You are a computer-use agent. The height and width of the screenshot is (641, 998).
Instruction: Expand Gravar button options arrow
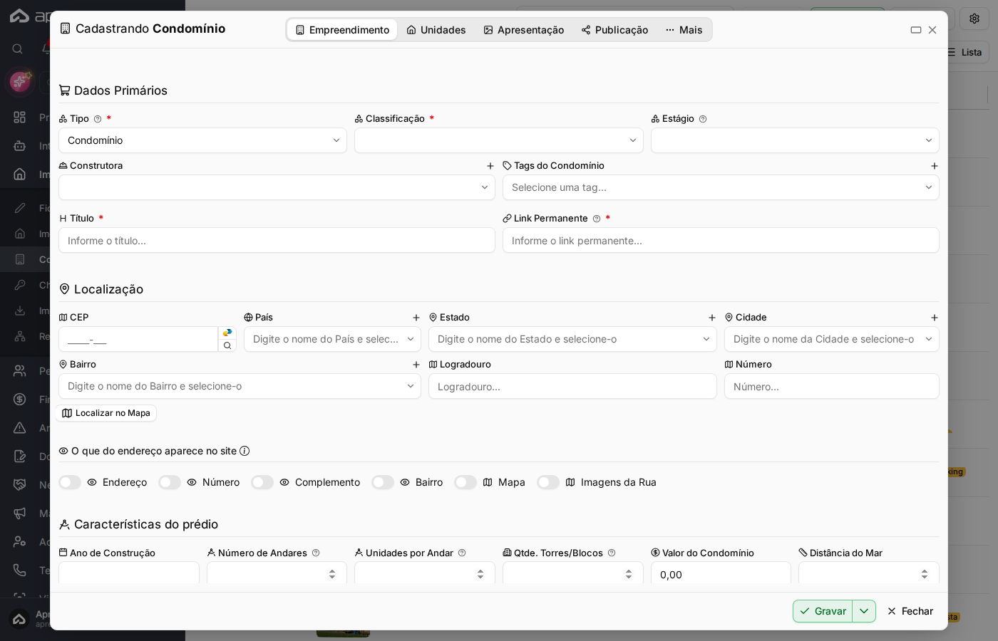(864, 611)
